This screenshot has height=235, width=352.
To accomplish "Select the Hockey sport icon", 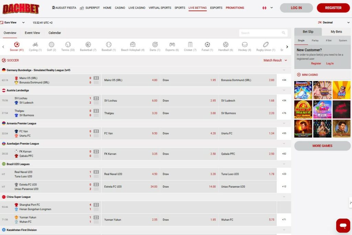I will point(244,46).
